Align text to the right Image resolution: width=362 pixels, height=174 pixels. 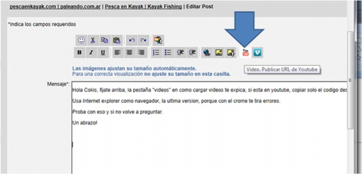(x=141, y=53)
